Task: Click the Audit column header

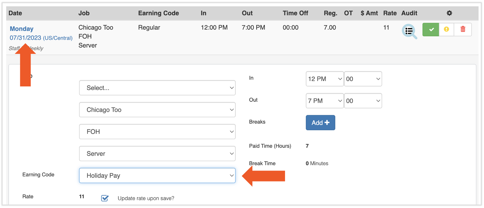Action: 409,13
